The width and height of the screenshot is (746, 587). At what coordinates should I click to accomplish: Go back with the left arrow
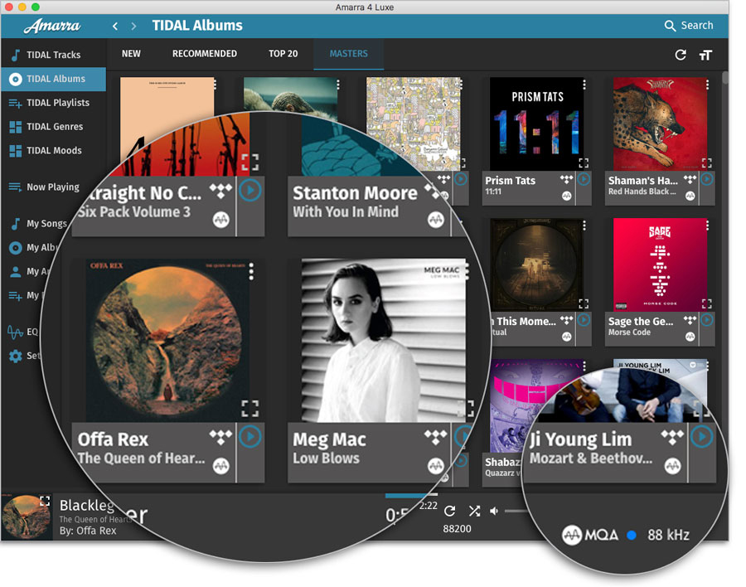pos(114,27)
